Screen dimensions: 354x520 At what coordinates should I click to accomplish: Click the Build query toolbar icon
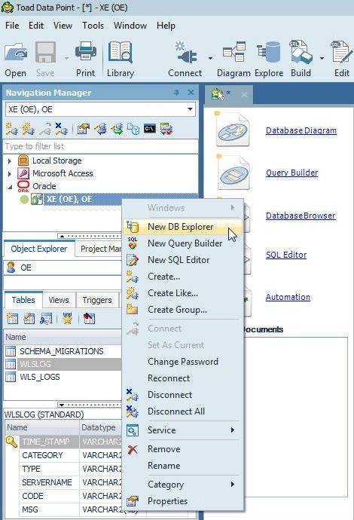pos(301,53)
